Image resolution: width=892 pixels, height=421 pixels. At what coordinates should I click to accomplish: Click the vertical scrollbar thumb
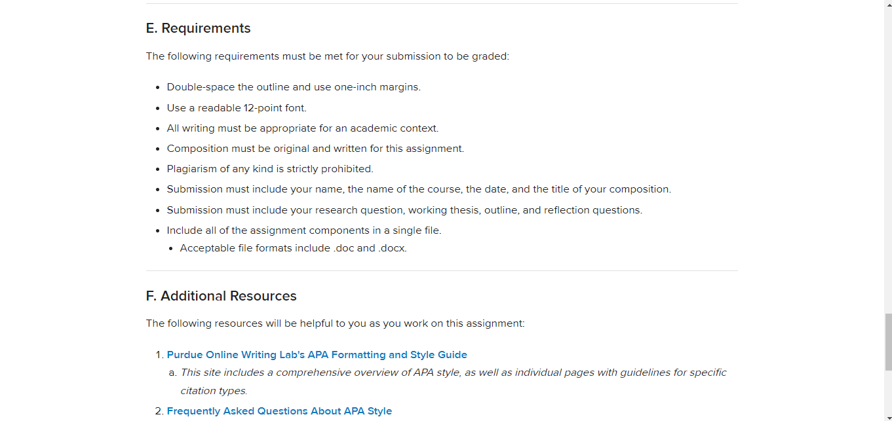coord(888,342)
